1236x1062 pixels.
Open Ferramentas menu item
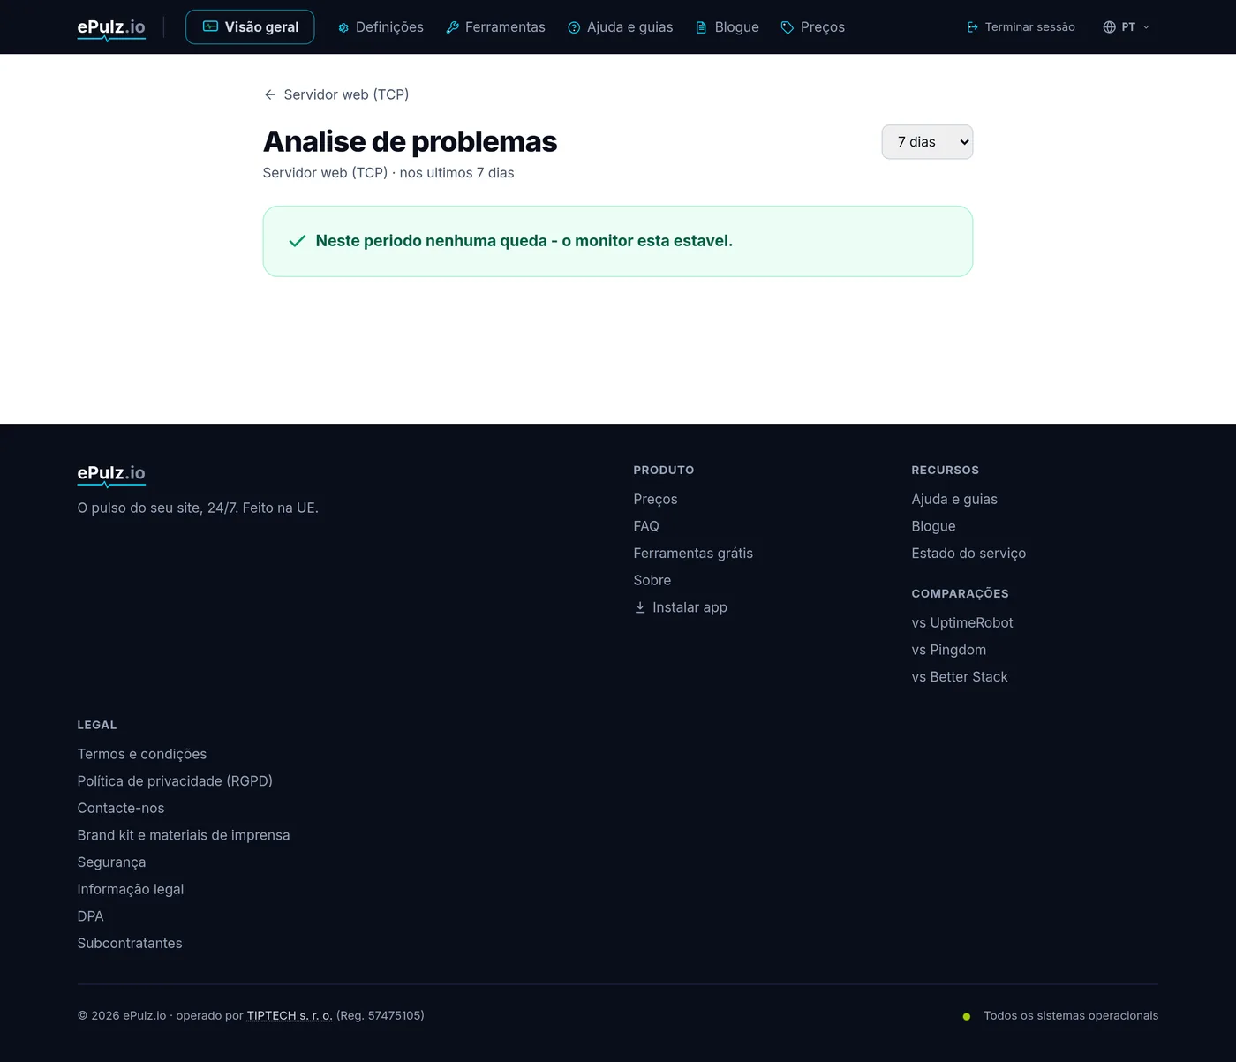click(x=495, y=27)
